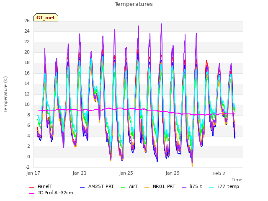The image size is (268, 201).
Task: Toggle the li77_temp legend entry
Action: tap(224, 186)
